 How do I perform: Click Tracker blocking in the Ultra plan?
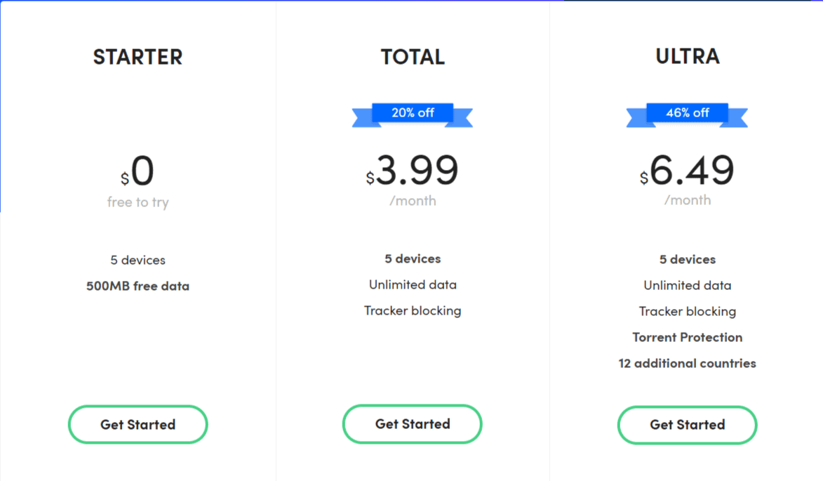[x=688, y=311]
